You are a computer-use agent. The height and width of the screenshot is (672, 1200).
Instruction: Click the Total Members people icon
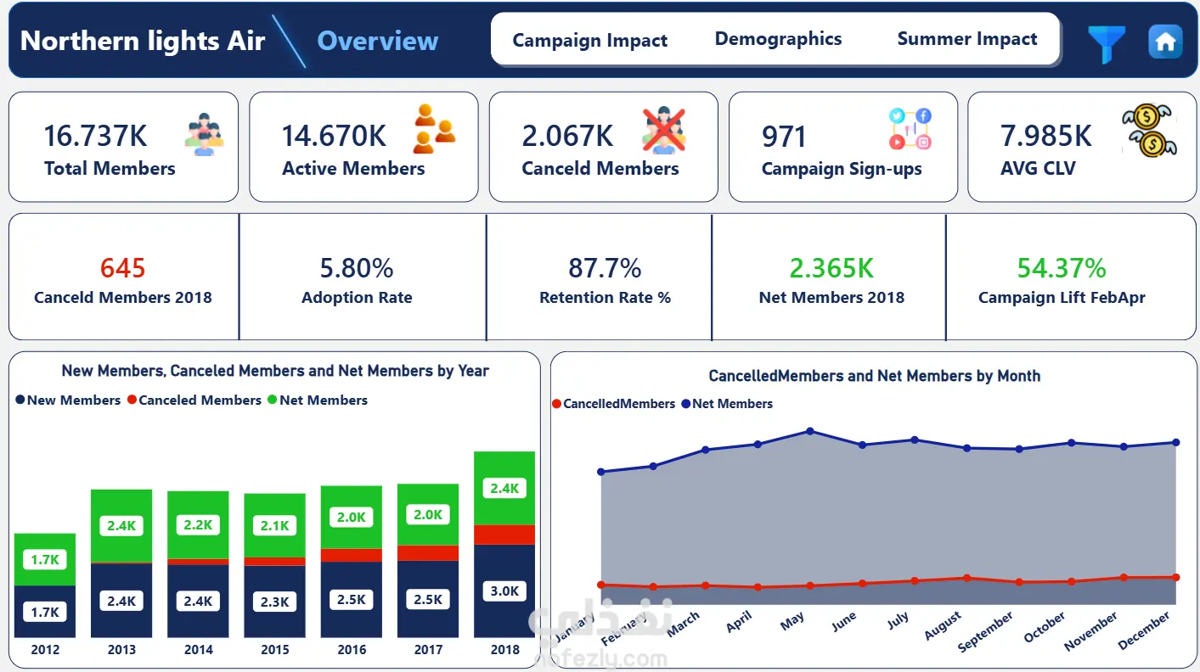tap(205, 134)
